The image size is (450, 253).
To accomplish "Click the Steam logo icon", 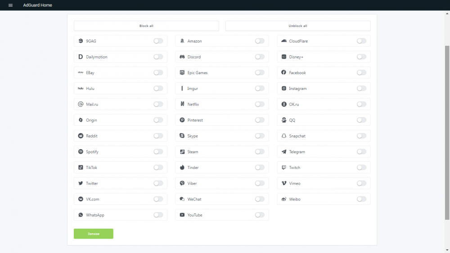I will tap(182, 152).
